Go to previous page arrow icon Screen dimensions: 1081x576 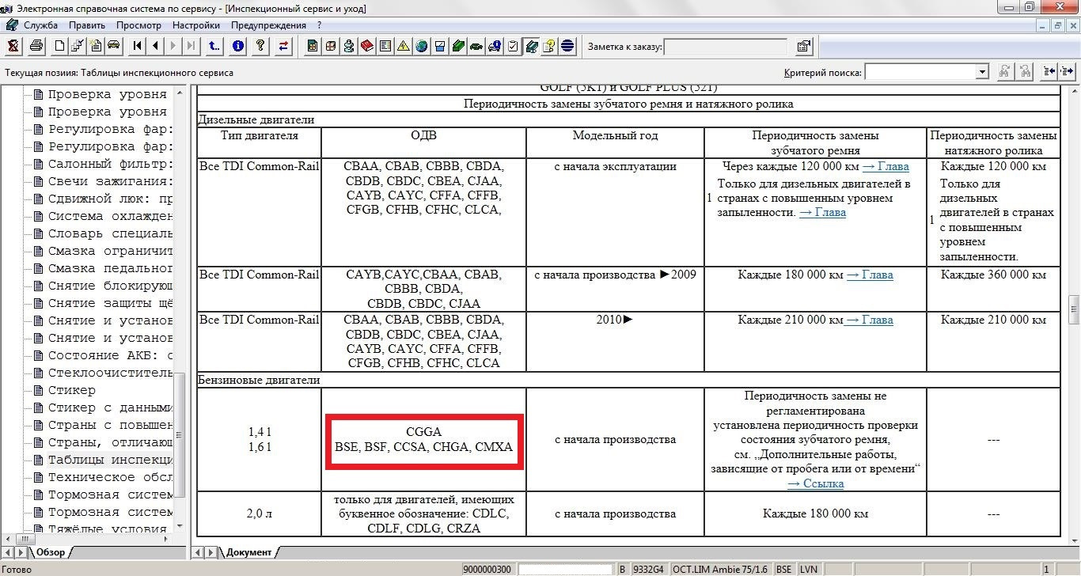155,46
